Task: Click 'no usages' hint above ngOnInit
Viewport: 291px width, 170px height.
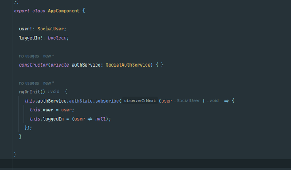Action: coord(29,83)
